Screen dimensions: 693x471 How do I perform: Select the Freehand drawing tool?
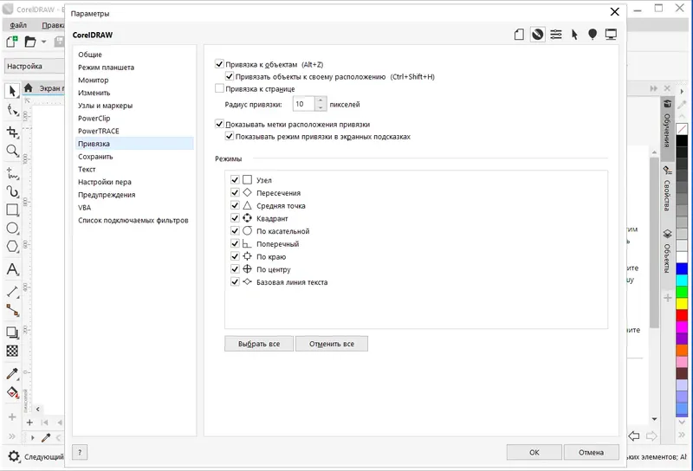[x=12, y=174]
